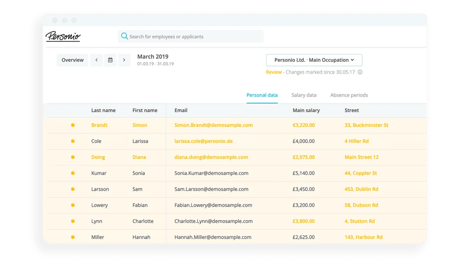This screenshot has width=470, height=262.
Task: Click Simon Brandt's salary €3,220.00
Action: point(303,125)
